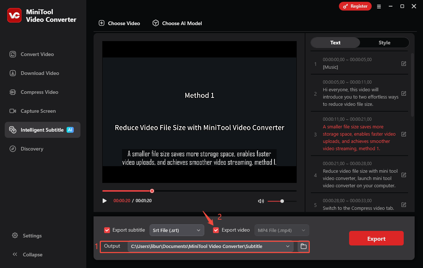Adjust the volume slider
Image resolution: width=423 pixels, height=268 pixels.
pyautogui.click(x=282, y=201)
